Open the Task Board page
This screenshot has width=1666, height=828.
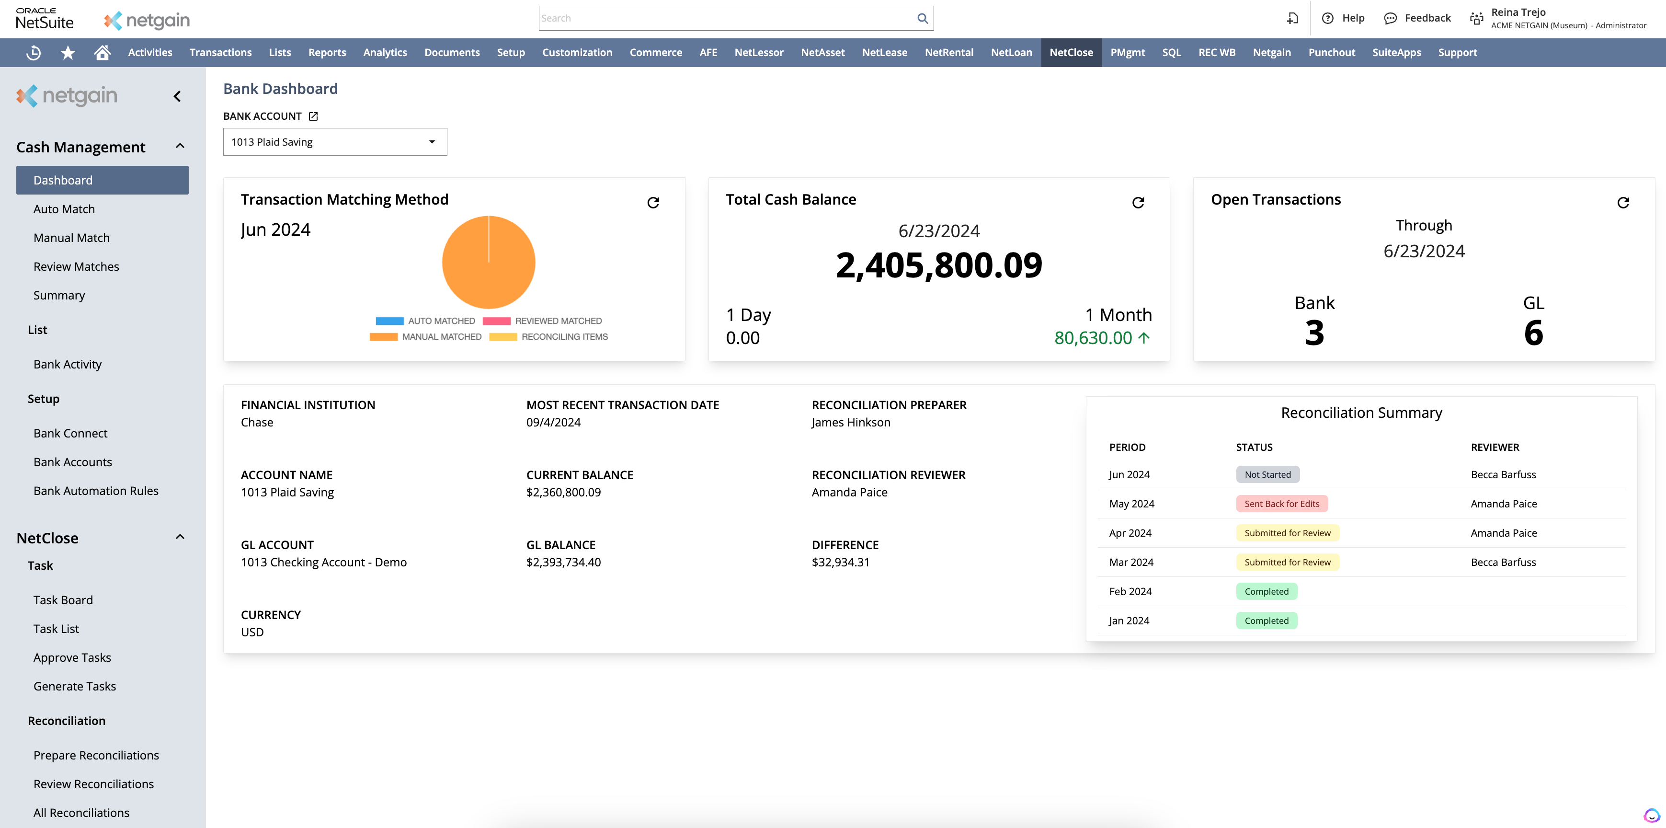click(63, 599)
